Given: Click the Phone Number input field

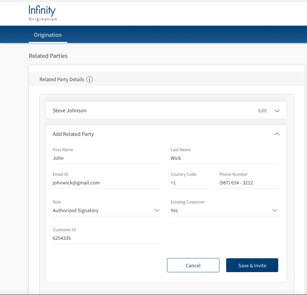Looking at the screenshot, I should point(249,183).
